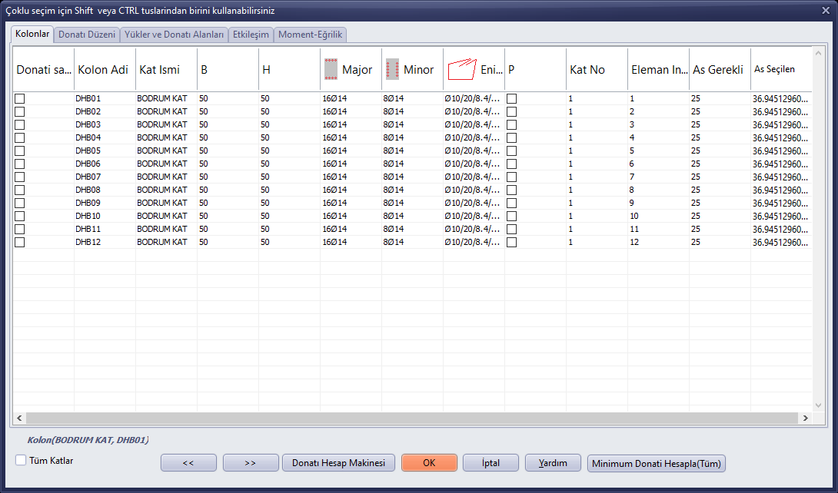Image resolution: width=838 pixels, height=493 pixels.
Task: Click the Eleman Index cell showing 12
Action: coord(658,242)
